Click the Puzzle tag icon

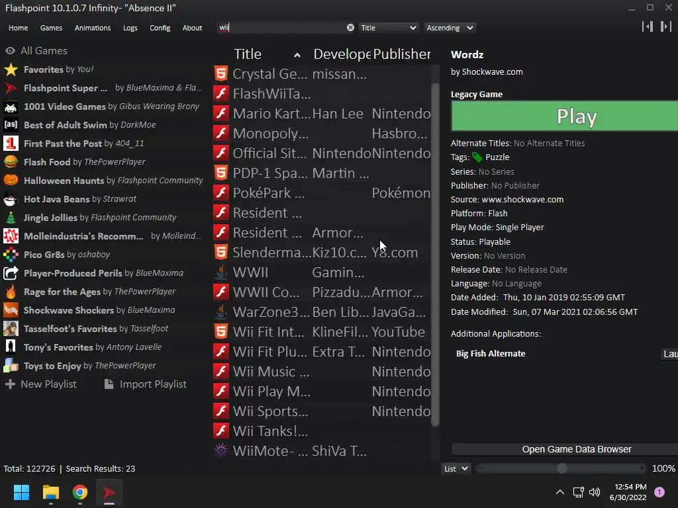[477, 157]
